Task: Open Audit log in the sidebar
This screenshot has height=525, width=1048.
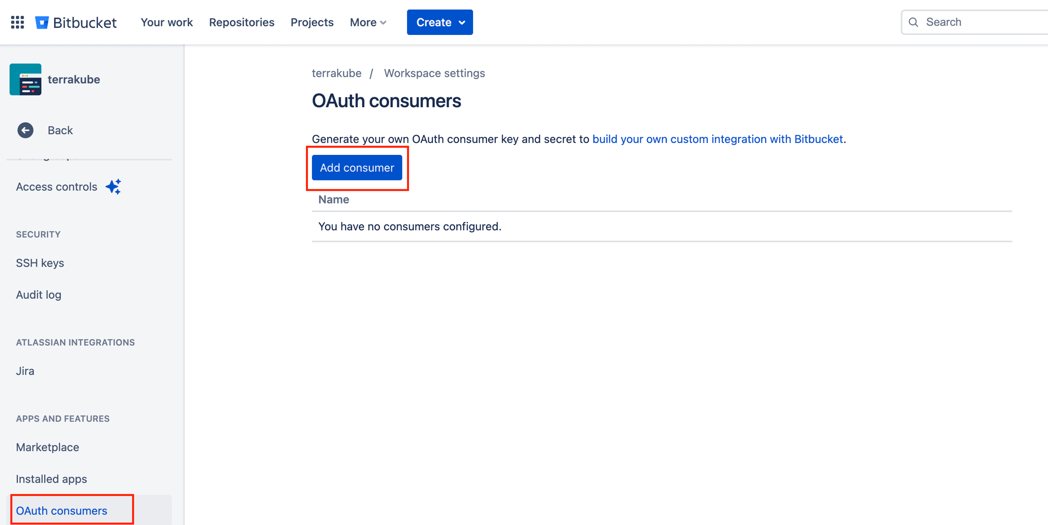Action: click(39, 295)
